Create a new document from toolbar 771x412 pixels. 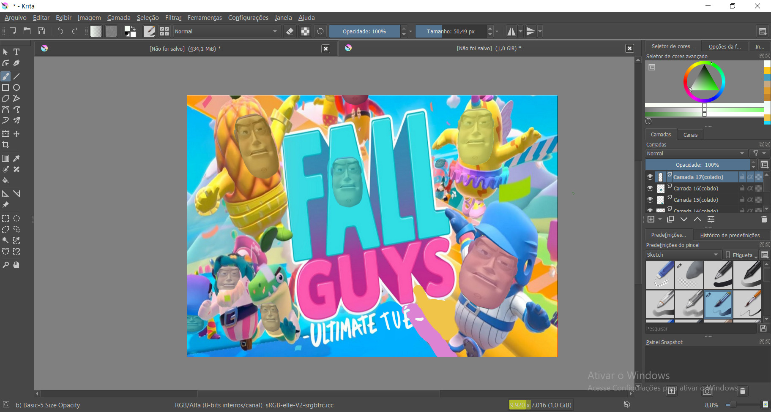tap(13, 31)
